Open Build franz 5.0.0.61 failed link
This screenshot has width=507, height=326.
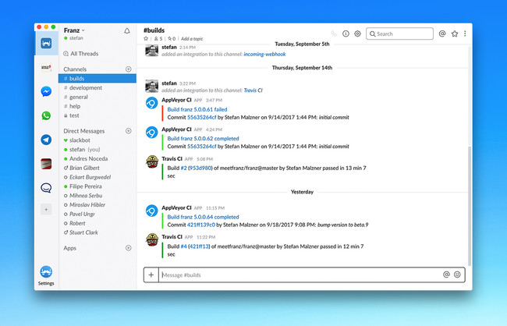point(197,109)
